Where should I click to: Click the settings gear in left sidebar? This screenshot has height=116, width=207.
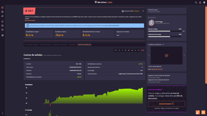tap(2, 25)
